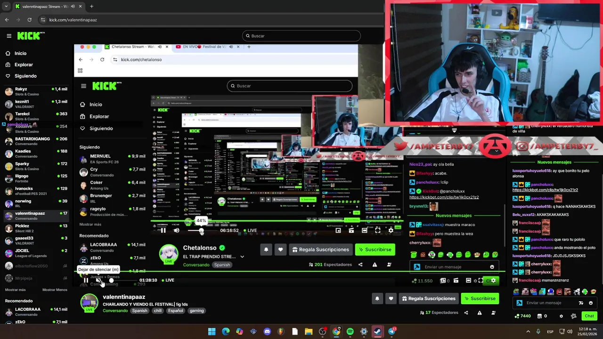Open Steam from the taskbar
Image resolution: width=603 pixels, height=339 pixels.
click(x=377, y=331)
